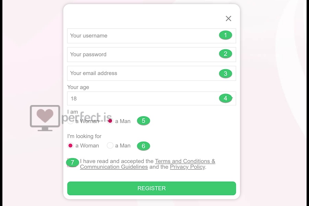Screen dimensions: 309x206
Task: Close the registration dialog with the X icon
Action: click(228, 19)
